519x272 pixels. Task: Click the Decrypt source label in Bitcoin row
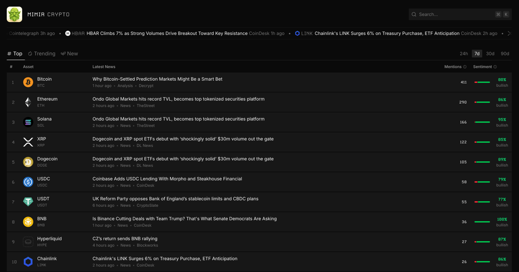tap(146, 86)
